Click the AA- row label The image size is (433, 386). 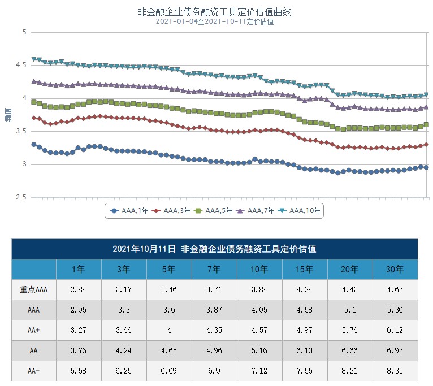[34, 371]
